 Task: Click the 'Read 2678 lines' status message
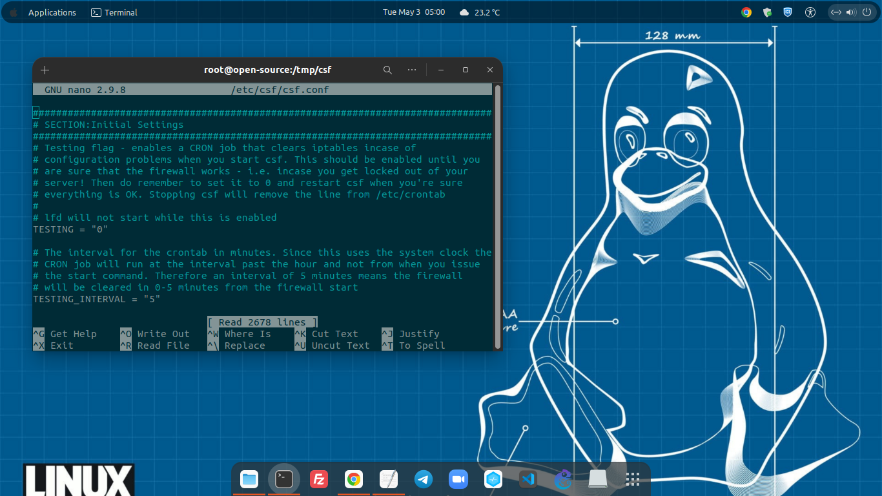262,322
